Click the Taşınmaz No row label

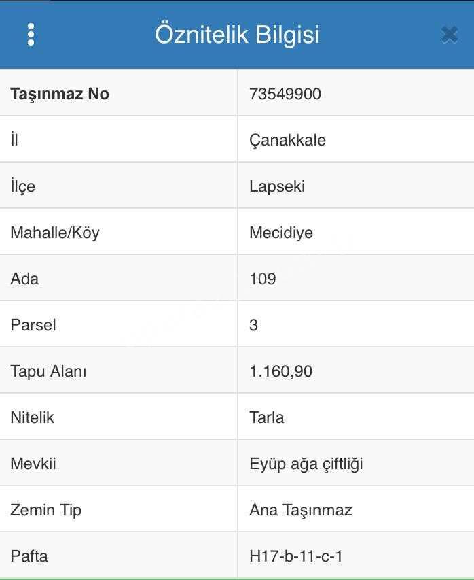point(60,94)
